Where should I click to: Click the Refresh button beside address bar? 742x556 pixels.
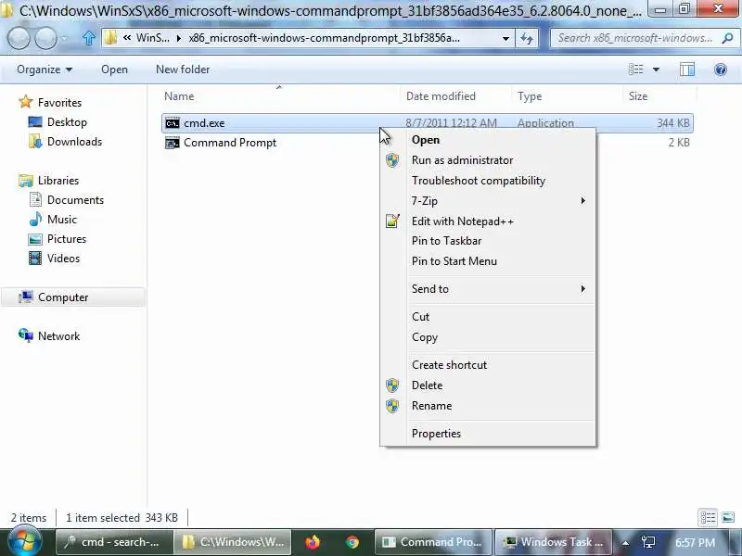tap(527, 38)
